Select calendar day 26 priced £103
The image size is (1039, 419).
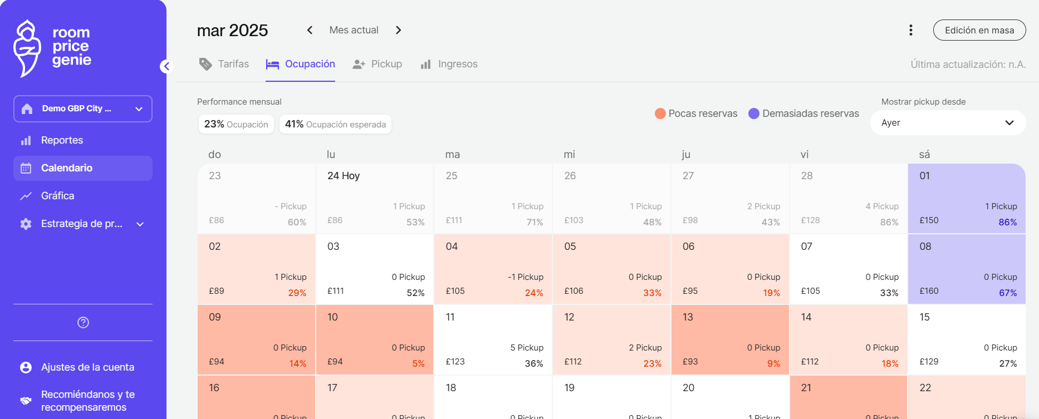[612, 199]
